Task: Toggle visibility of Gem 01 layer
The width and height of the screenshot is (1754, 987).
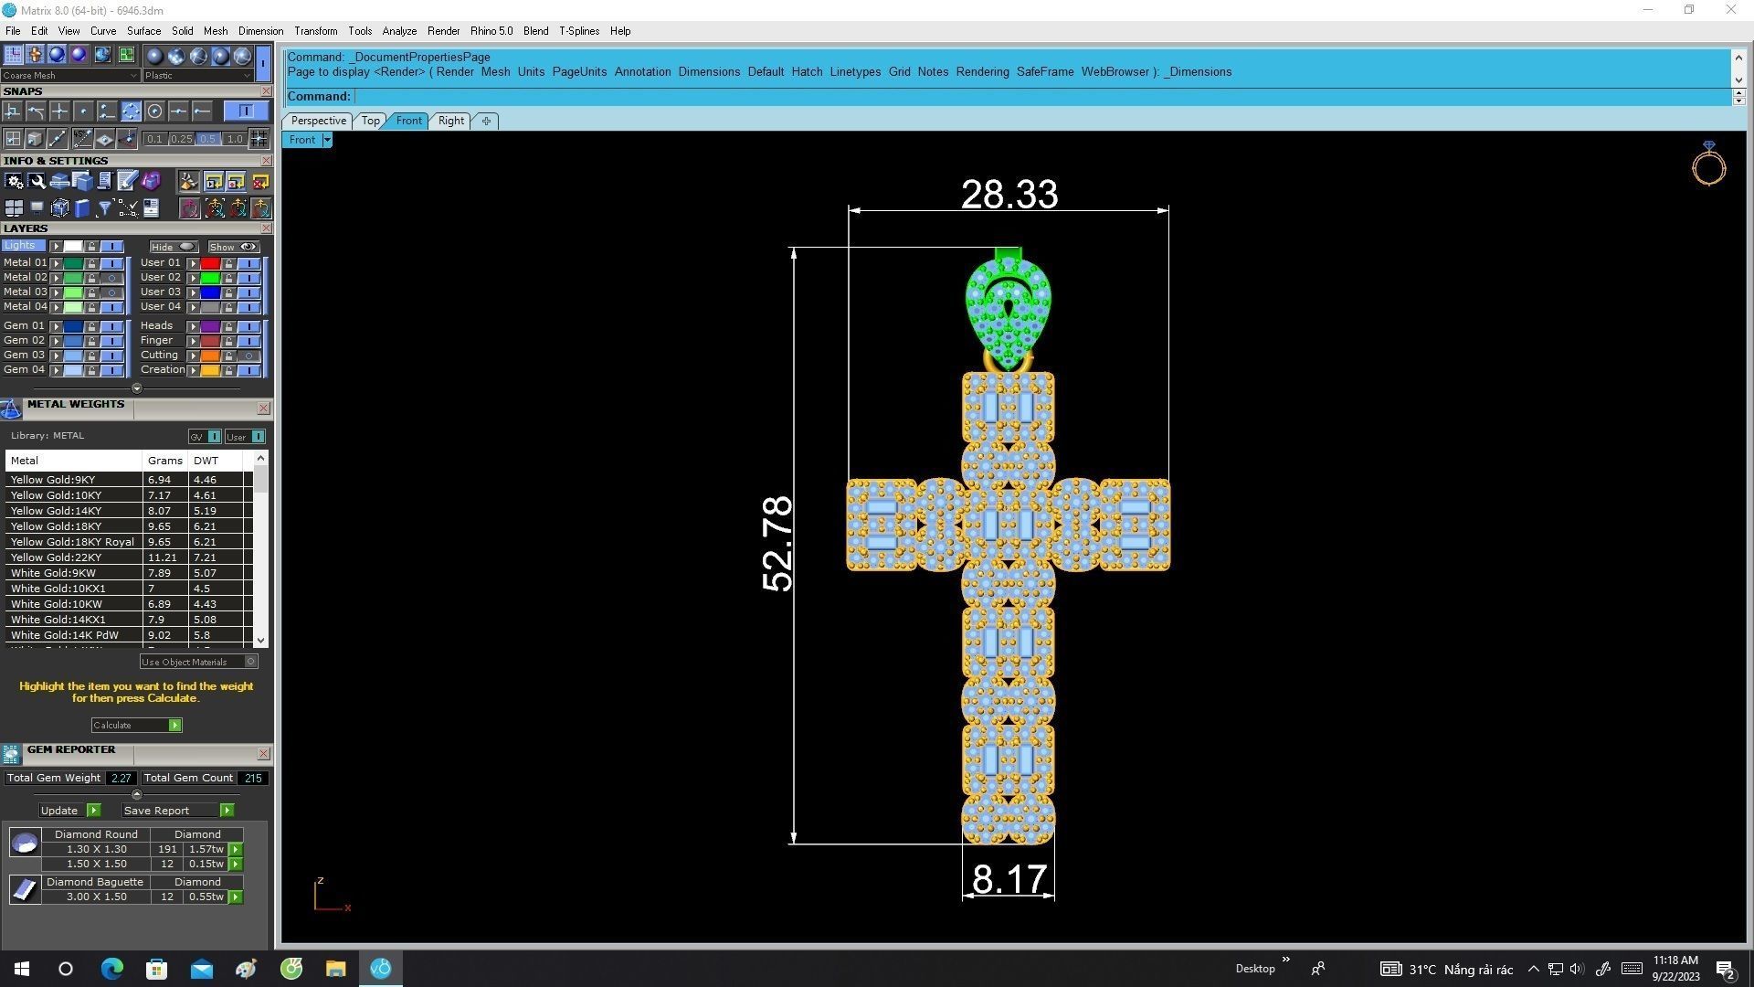Action: [112, 326]
